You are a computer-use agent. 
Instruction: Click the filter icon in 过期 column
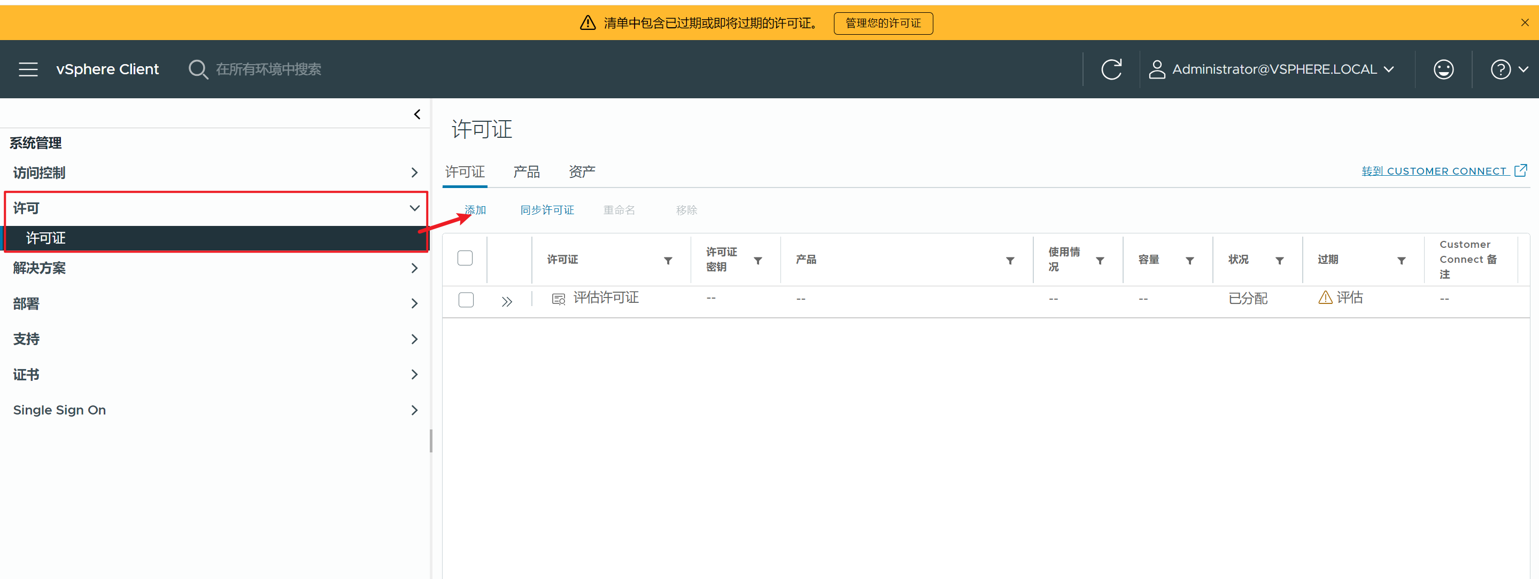(x=1401, y=260)
